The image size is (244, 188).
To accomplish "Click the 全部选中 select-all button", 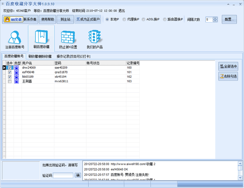I will [x=228, y=66].
